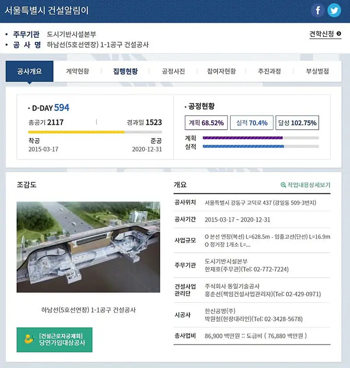
Task: Share page via Twitter icon
Action: tap(334, 10)
